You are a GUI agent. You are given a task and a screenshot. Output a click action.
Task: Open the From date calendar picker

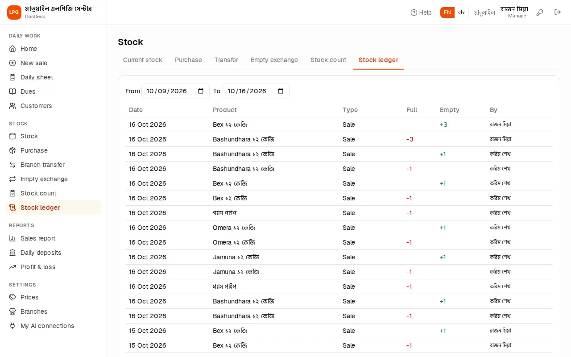(x=201, y=91)
